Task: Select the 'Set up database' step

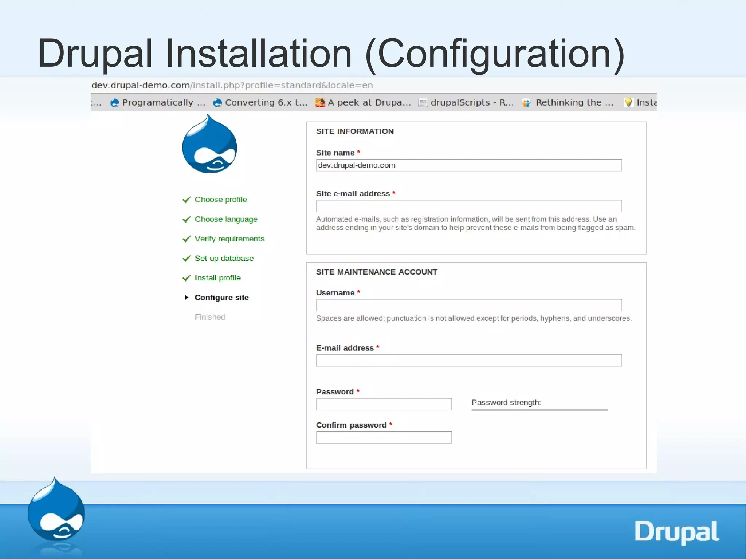Action: coord(224,259)
